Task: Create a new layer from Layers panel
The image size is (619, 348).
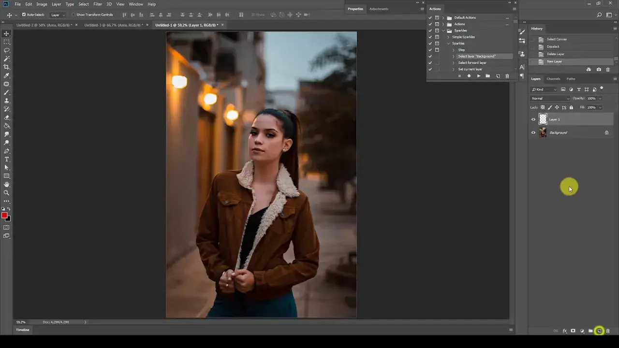Action: coord(599,331)
